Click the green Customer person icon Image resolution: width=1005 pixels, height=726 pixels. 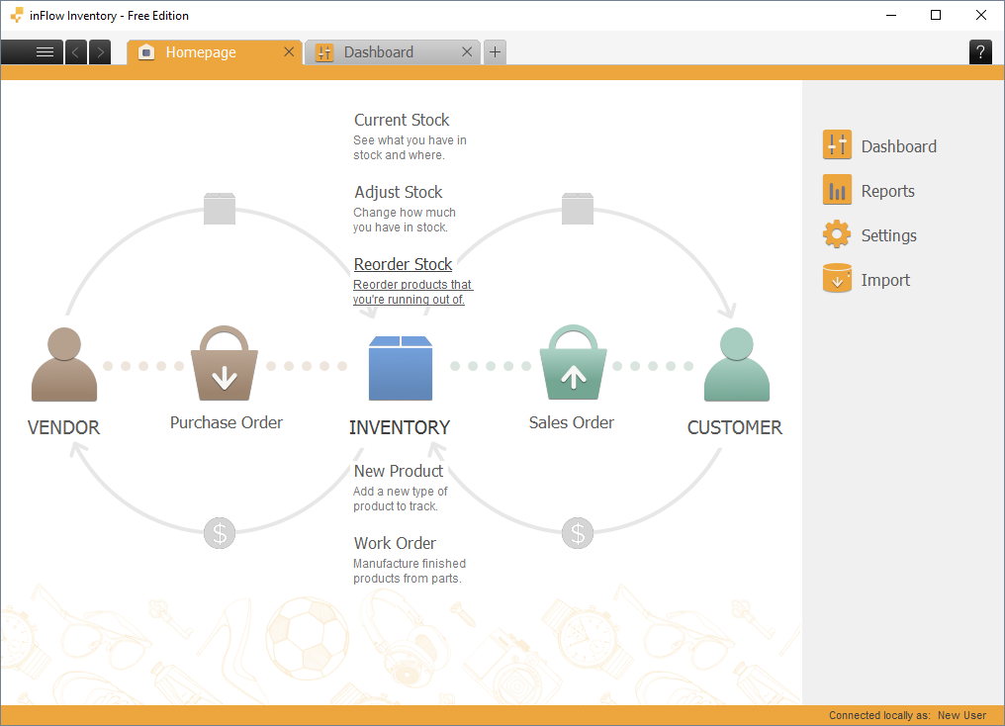[737, 365]
